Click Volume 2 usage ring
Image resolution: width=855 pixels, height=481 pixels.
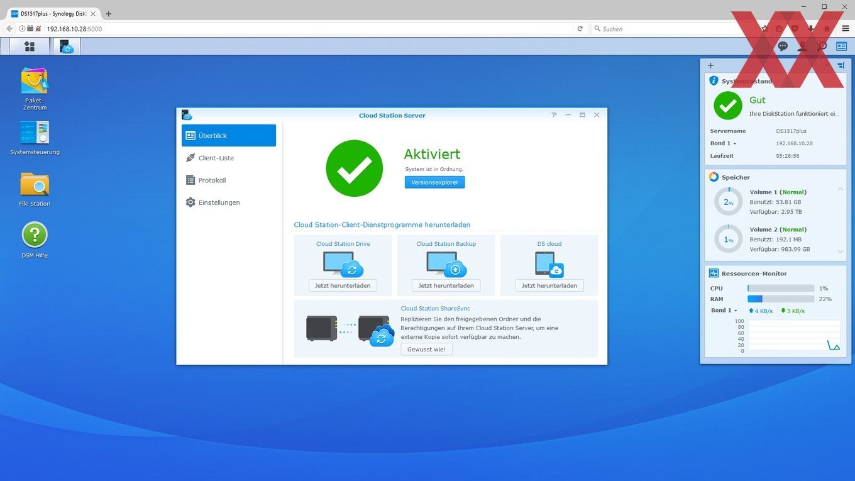[728, 239]
